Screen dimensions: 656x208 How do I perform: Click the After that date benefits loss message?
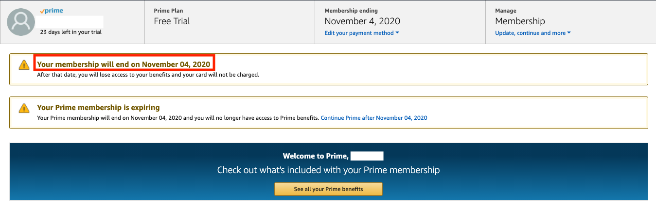(x=148, y=75)
